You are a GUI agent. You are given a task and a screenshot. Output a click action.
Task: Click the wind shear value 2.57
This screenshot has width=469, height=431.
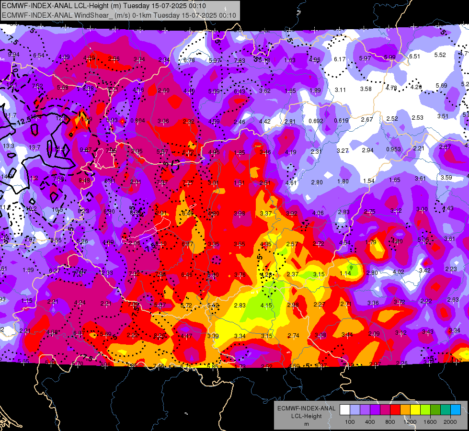pos(292,244)
